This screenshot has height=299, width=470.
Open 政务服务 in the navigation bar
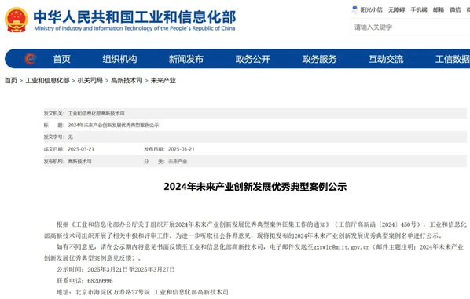coord(319,59)
